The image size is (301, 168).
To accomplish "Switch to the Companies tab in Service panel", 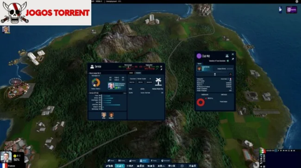I will pyautogui.click(x=138, y=73).
